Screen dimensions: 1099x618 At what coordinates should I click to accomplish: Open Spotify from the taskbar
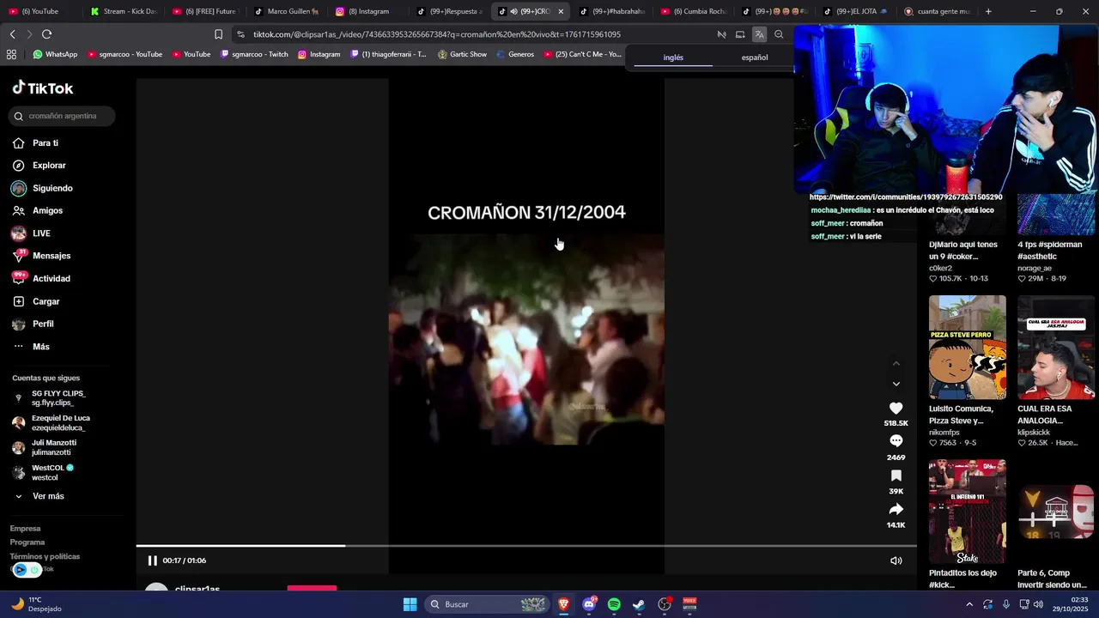(x=614, y=604)
